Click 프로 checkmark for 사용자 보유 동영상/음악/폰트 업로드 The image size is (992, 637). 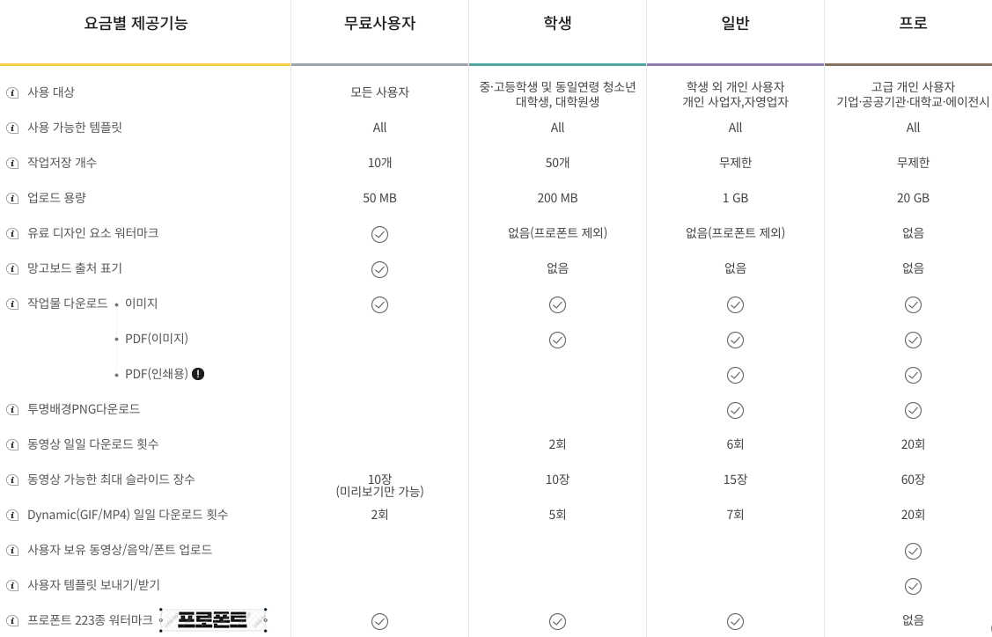click(x=913, y=551)
